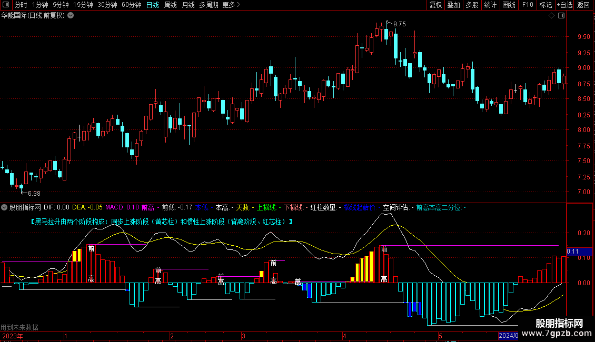Switch to 15分钟 chart period
The width and height of the screenshot is (595, 342).
[x=83, y=5]
